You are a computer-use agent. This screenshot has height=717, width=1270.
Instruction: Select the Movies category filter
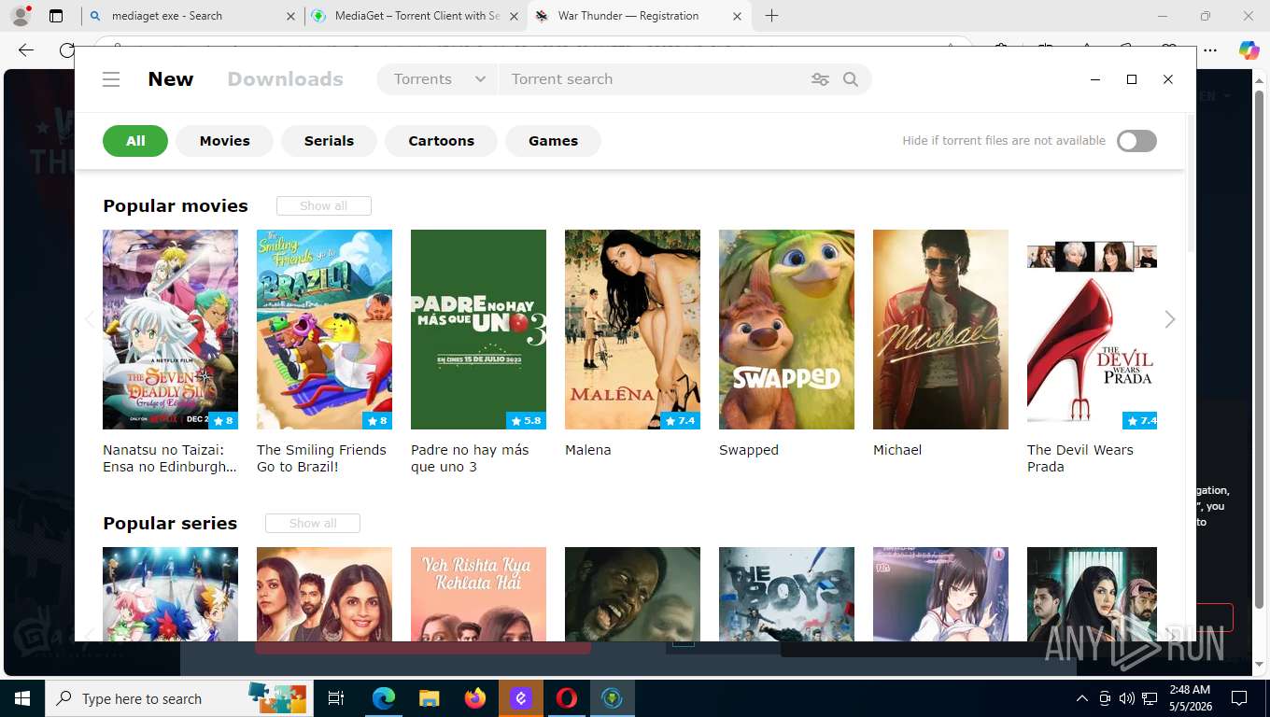[224, 141]
